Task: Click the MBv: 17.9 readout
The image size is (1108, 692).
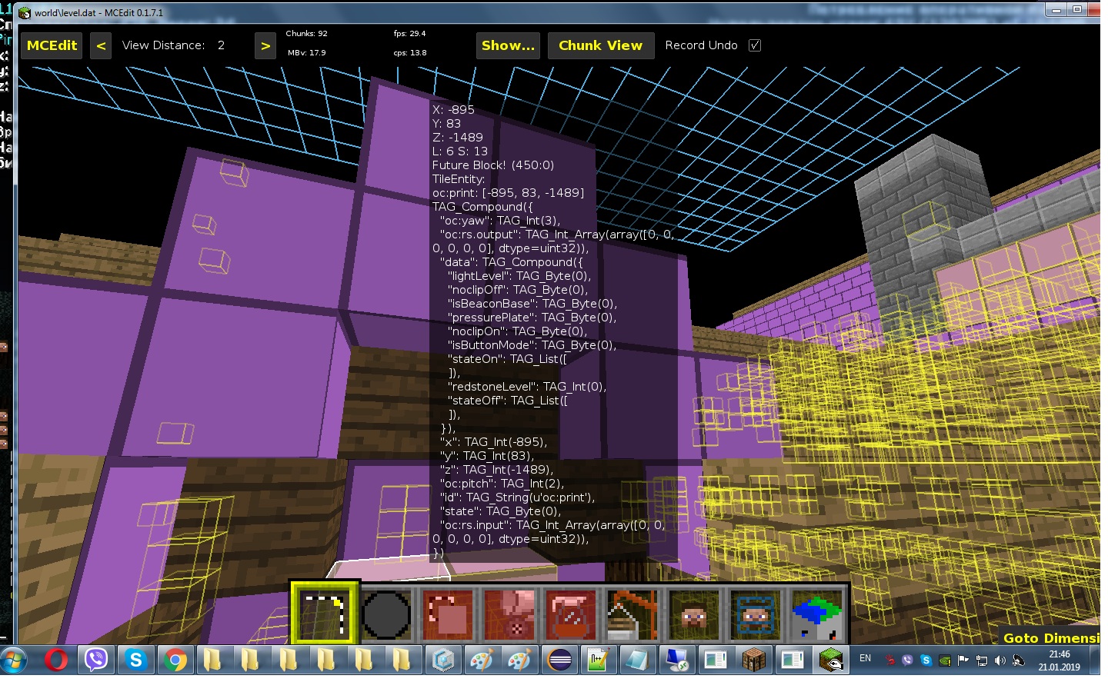Action: tap(306, 53)
